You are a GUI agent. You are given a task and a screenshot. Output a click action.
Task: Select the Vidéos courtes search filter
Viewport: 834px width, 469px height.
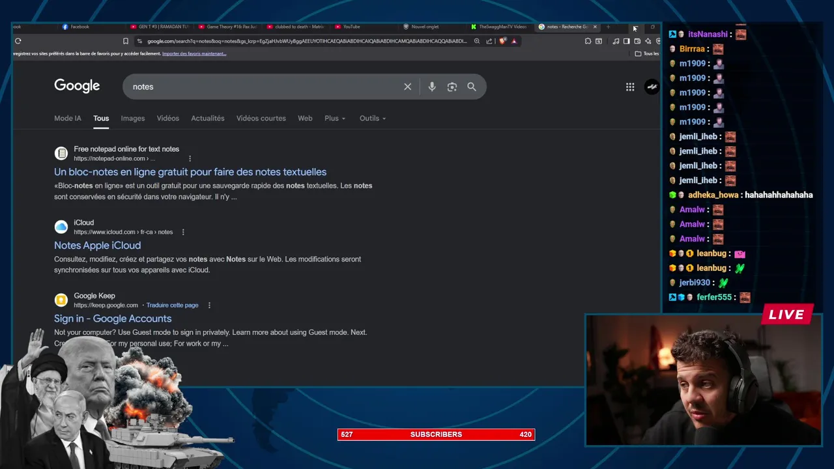pos(261,118)
